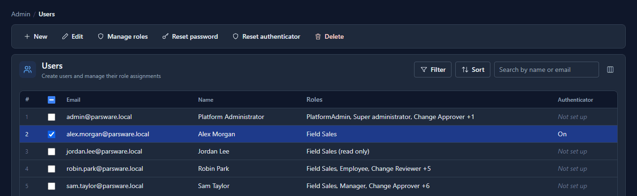Image resolution: width=637 pixels, height=196 pixels.
Task: Click the Users panel icon
Action: click(x=28, y=70)
